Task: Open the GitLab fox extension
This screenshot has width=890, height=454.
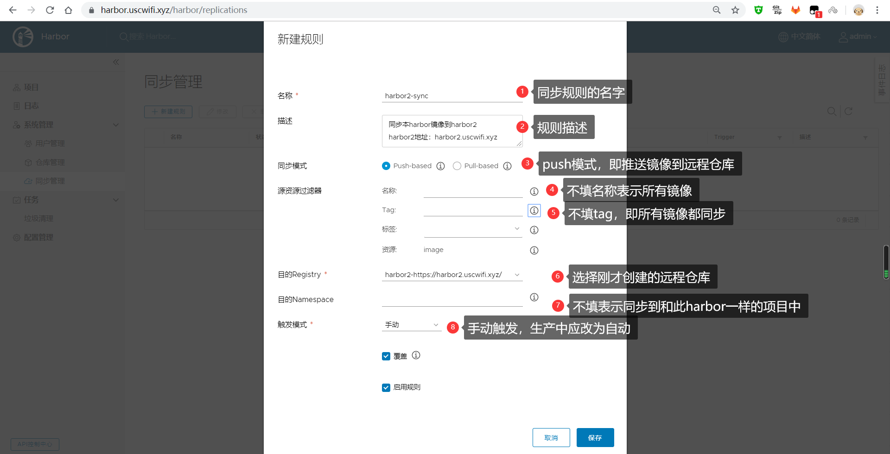Action: coord(795,10)
